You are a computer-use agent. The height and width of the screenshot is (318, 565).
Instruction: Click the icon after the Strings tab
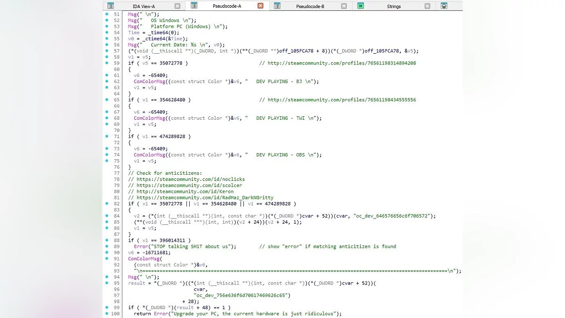444,6
